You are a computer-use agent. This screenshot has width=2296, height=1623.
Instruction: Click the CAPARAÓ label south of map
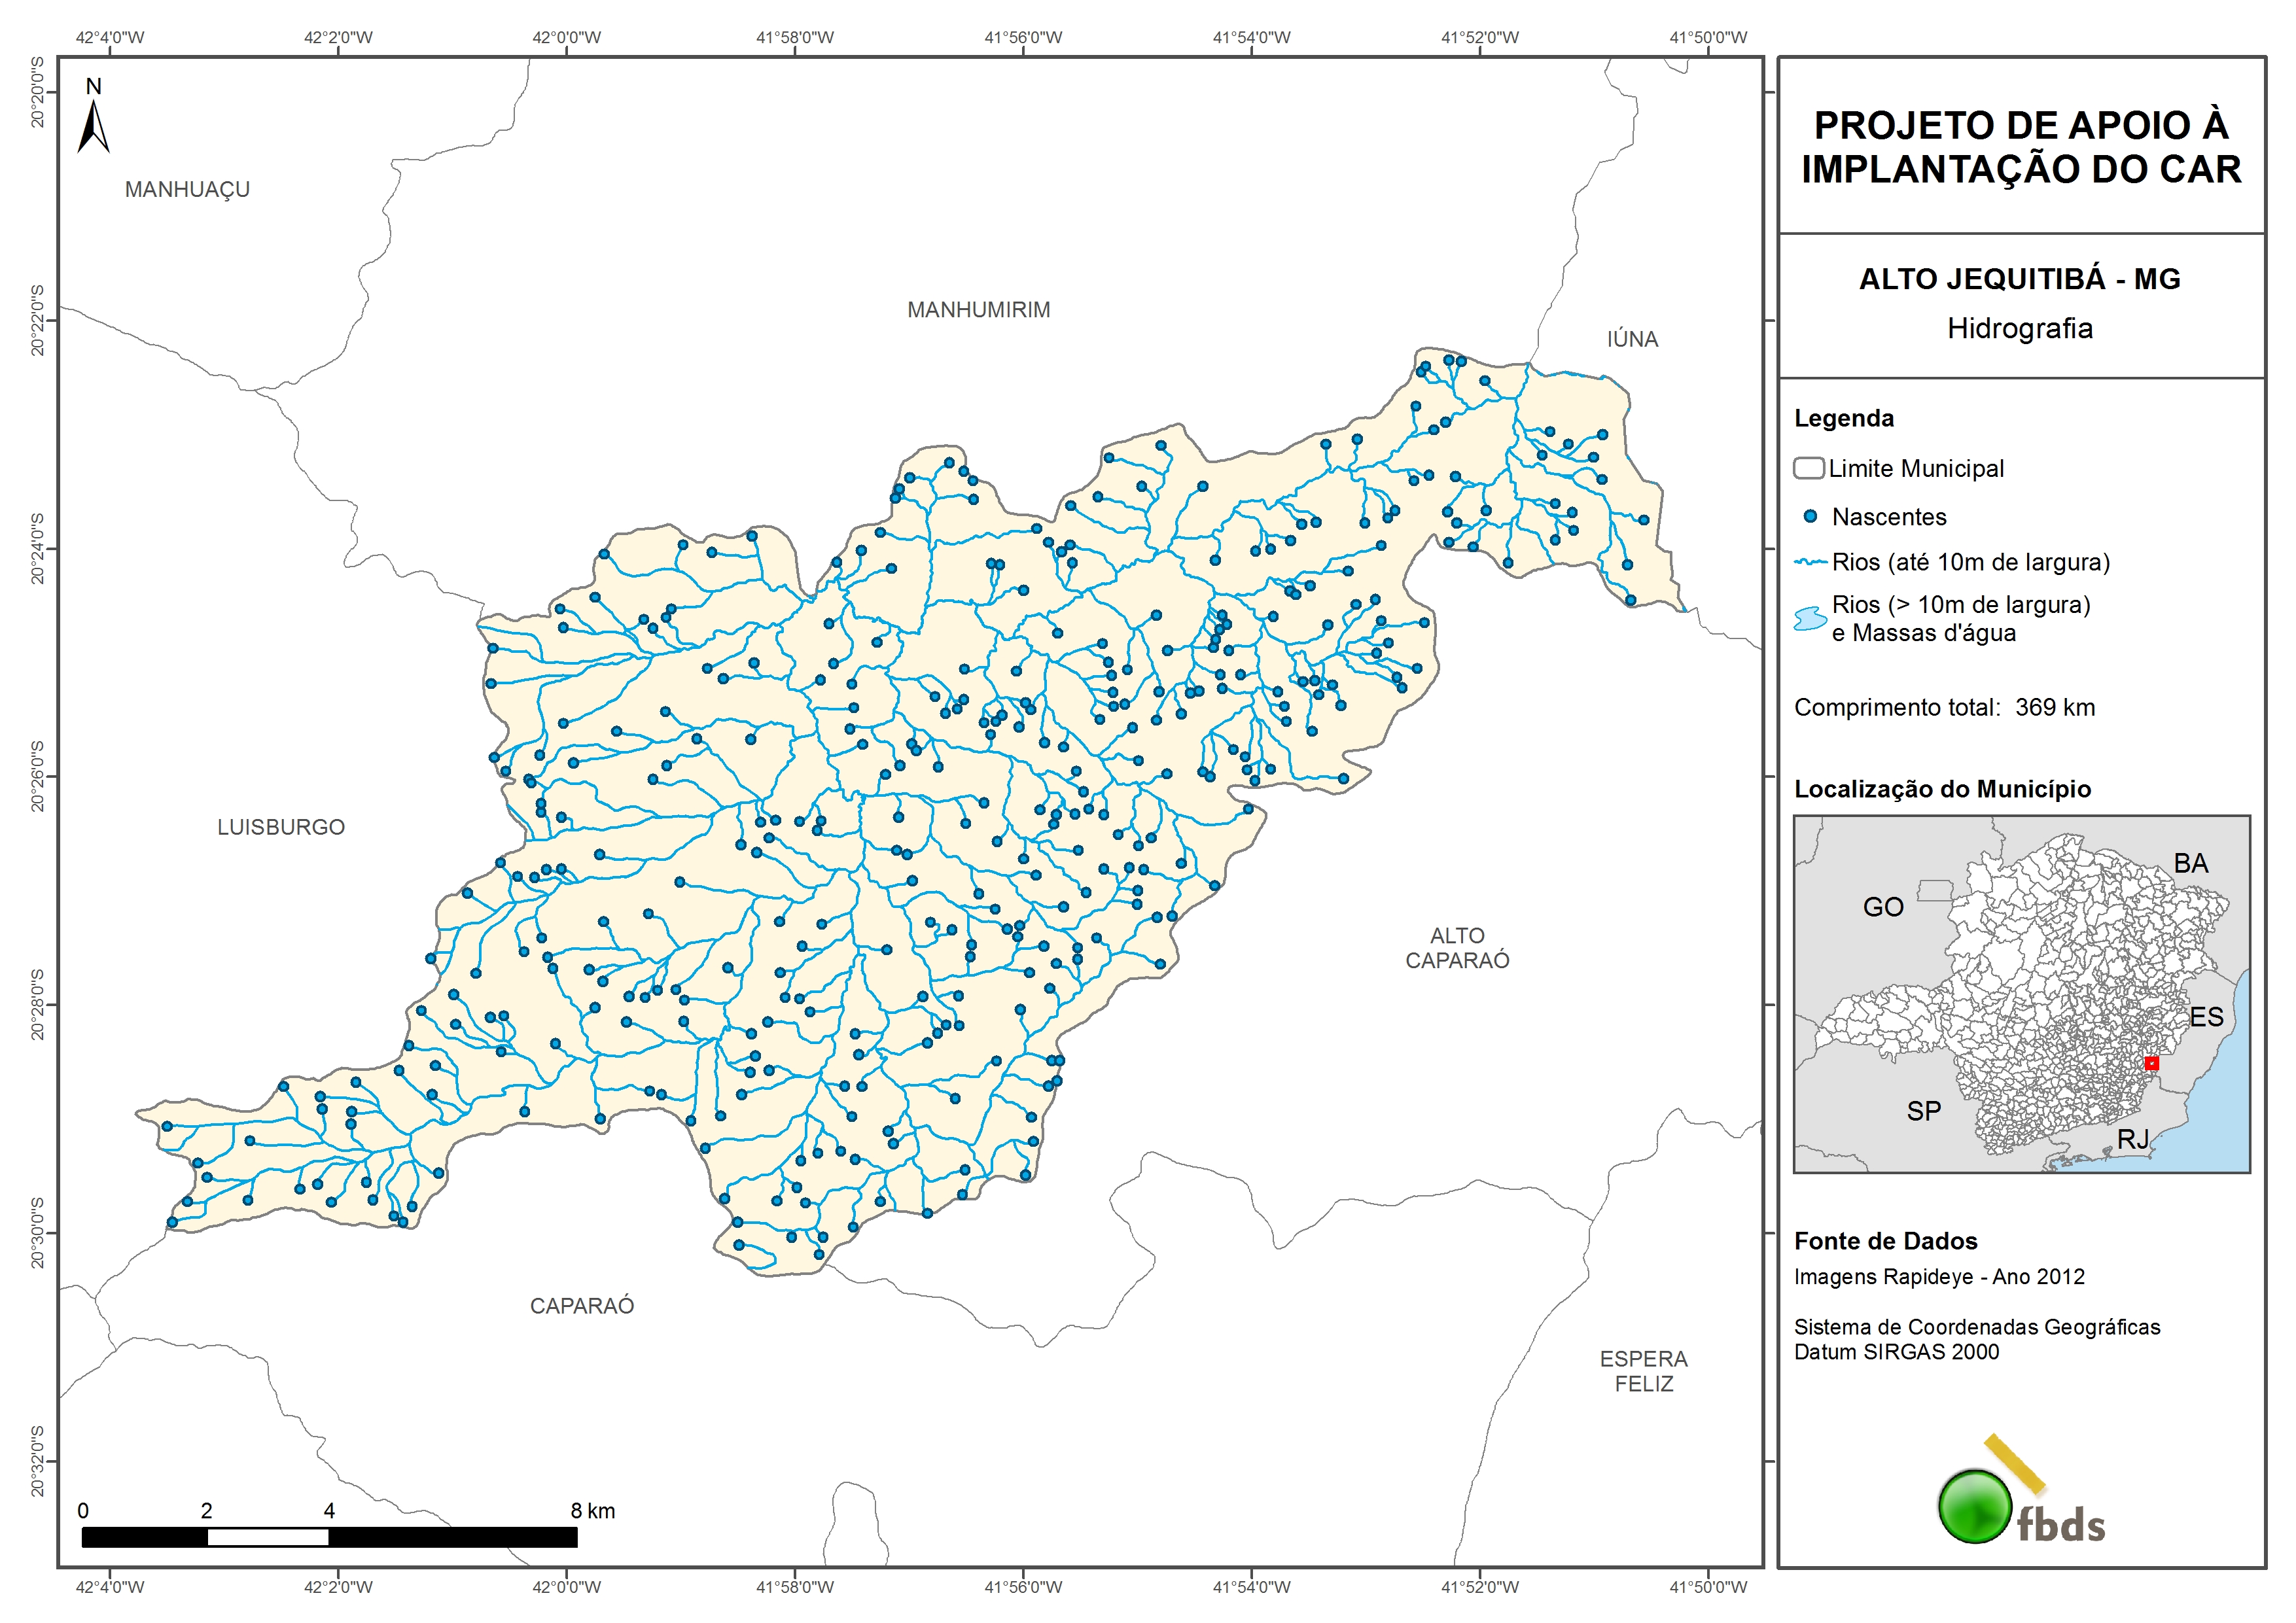pyautogui.click(x=582, y=1306)
